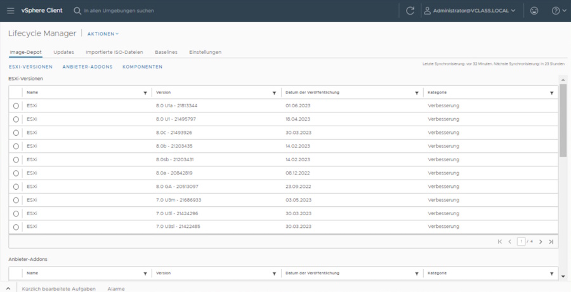Go to previous page of ESXi versions
Image resolution: width=571 pixels, height=292 pixels.
point(510,242)
